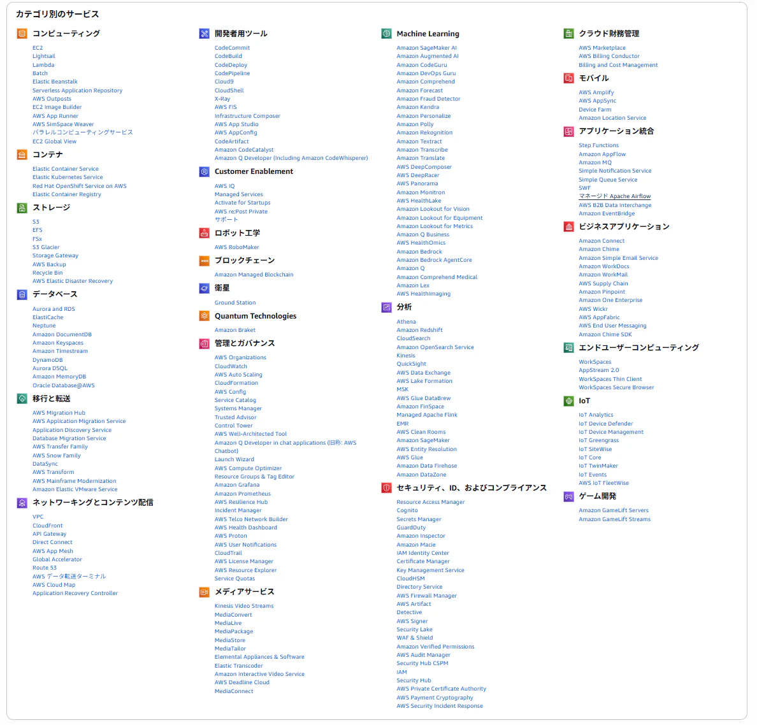Click the 衛星 category icon
Viewport: 757px width, 725px height.
tap(204, 288)
